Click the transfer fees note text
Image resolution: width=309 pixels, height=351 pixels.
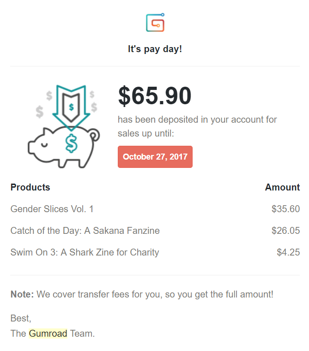pyautogui.click(x=155, y=294)
